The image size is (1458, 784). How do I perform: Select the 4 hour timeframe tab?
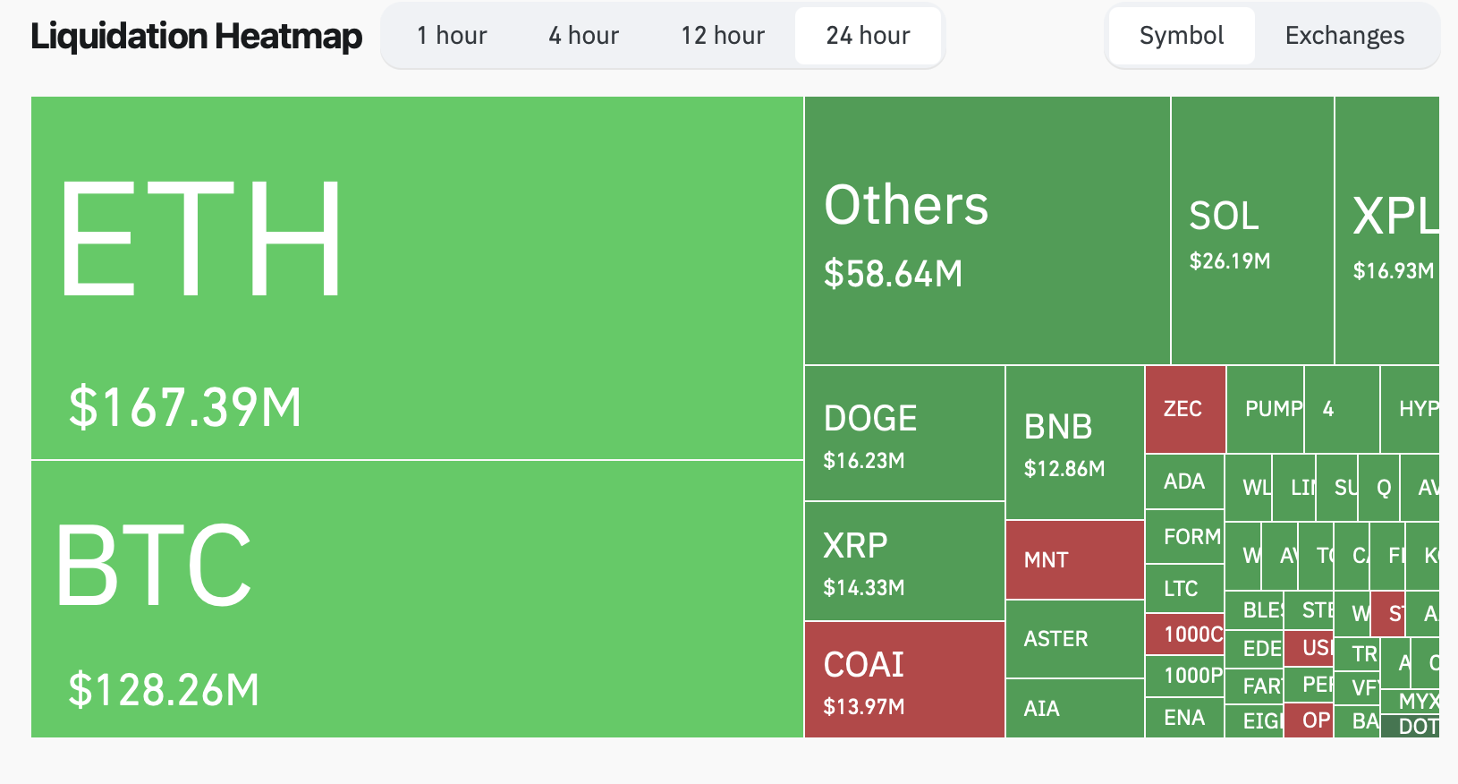(x=583, y=36)
